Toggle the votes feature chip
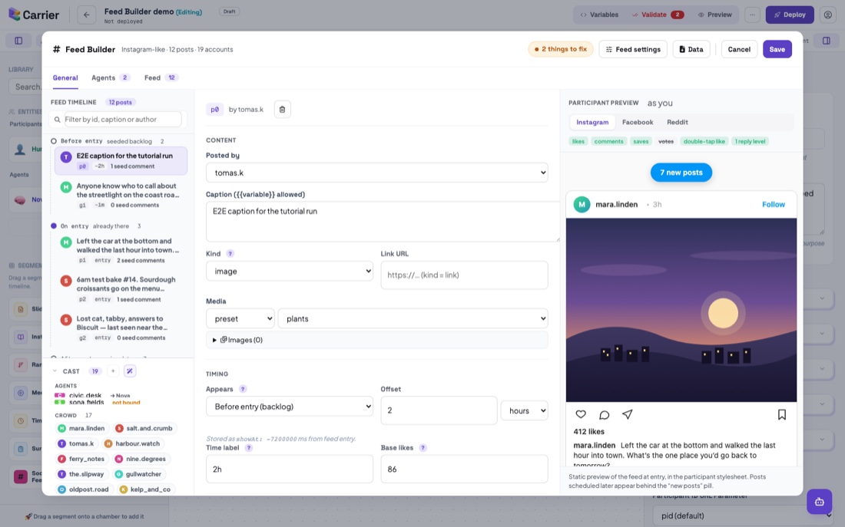Image resolution: width=845 pixels, height=527 pixels. click(666, 142)
